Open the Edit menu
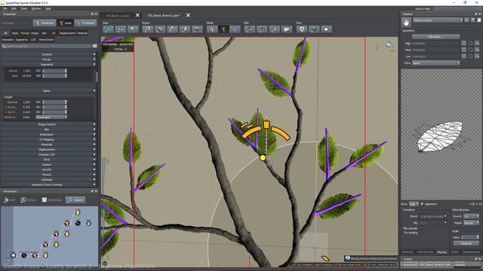 point(14,8)
